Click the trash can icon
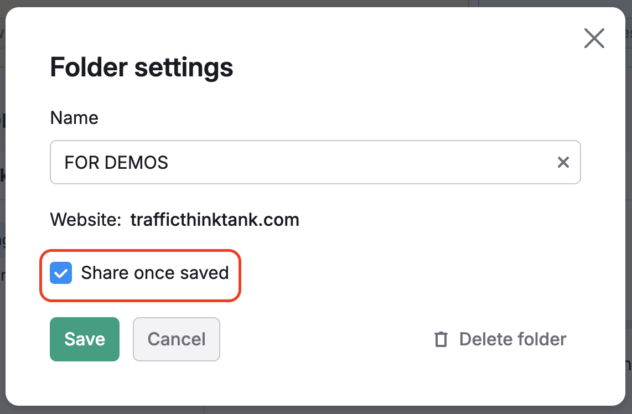The image size is (632, 414). pyautogui.click(x=441, y=339)
